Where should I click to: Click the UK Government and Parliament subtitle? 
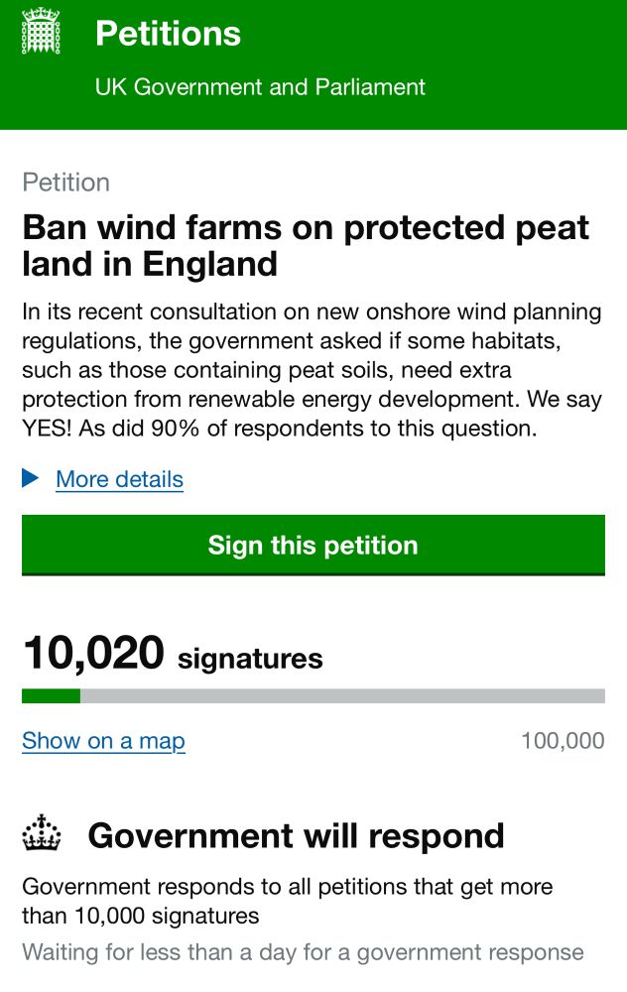pyautogui.click(x=260, y=86)
